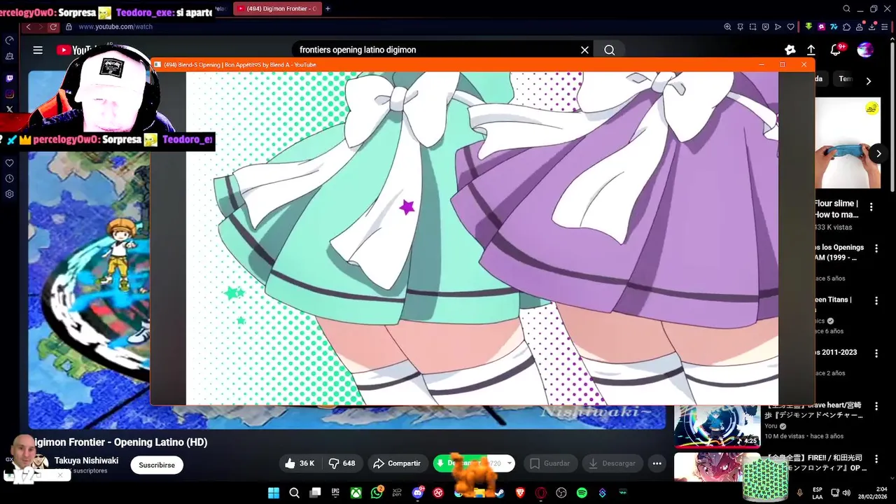Open options for the FIRE!! video

pos(876,460)
